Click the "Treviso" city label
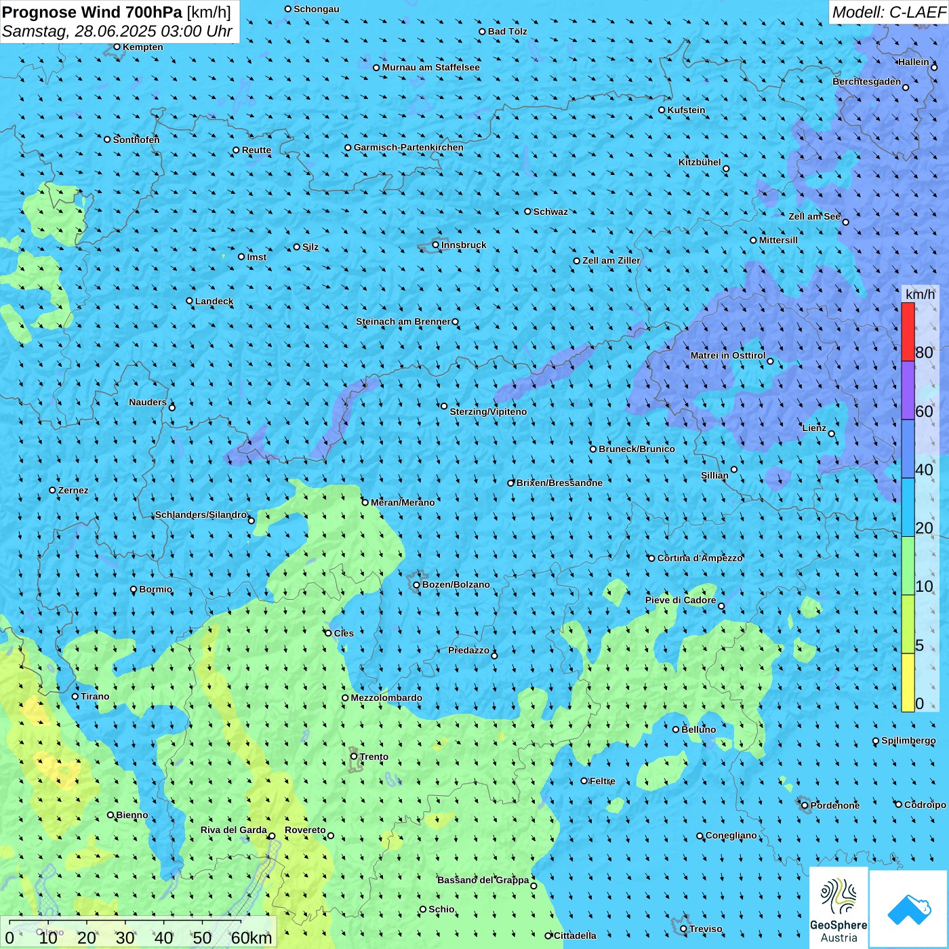This screenshot has width=949, height=949. [706, 929]
